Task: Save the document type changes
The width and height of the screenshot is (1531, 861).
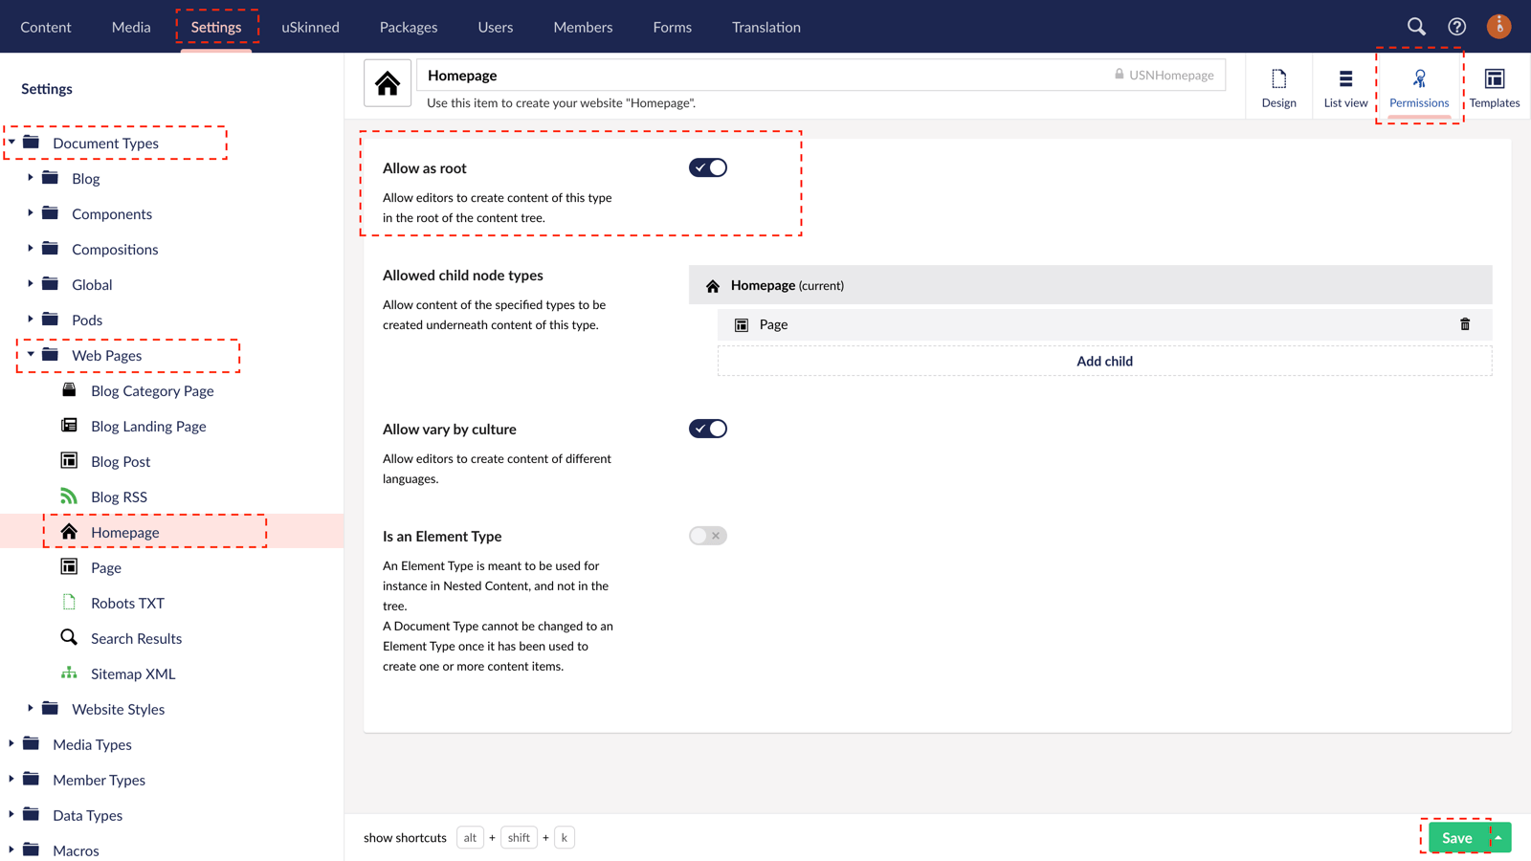Action: (x=1455, y=837)
